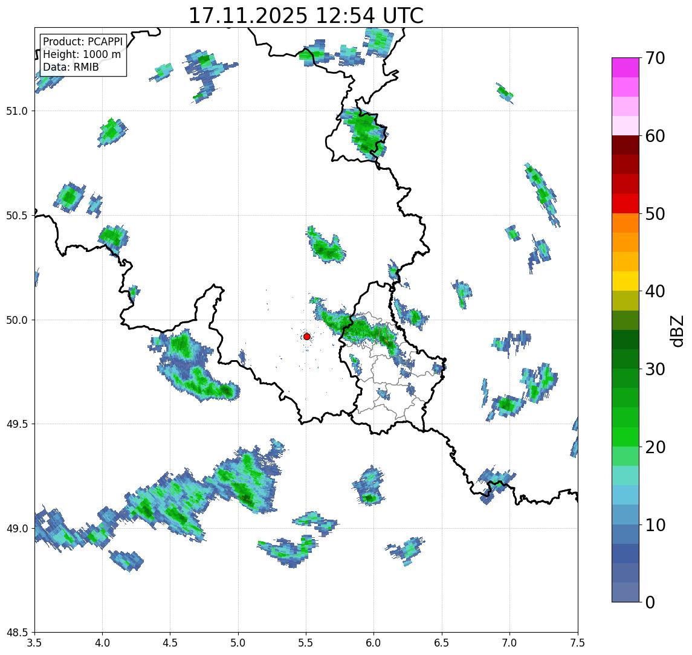
Task: Click the bright green swatch just above 20 dBZ
Action: pos(626,437)
